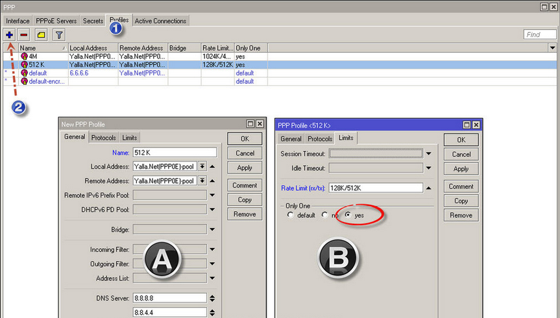This screenshot has height=318, width=560.
Task: Expand the Session Timeout dropdown
Action: click(x=428, y=154)
